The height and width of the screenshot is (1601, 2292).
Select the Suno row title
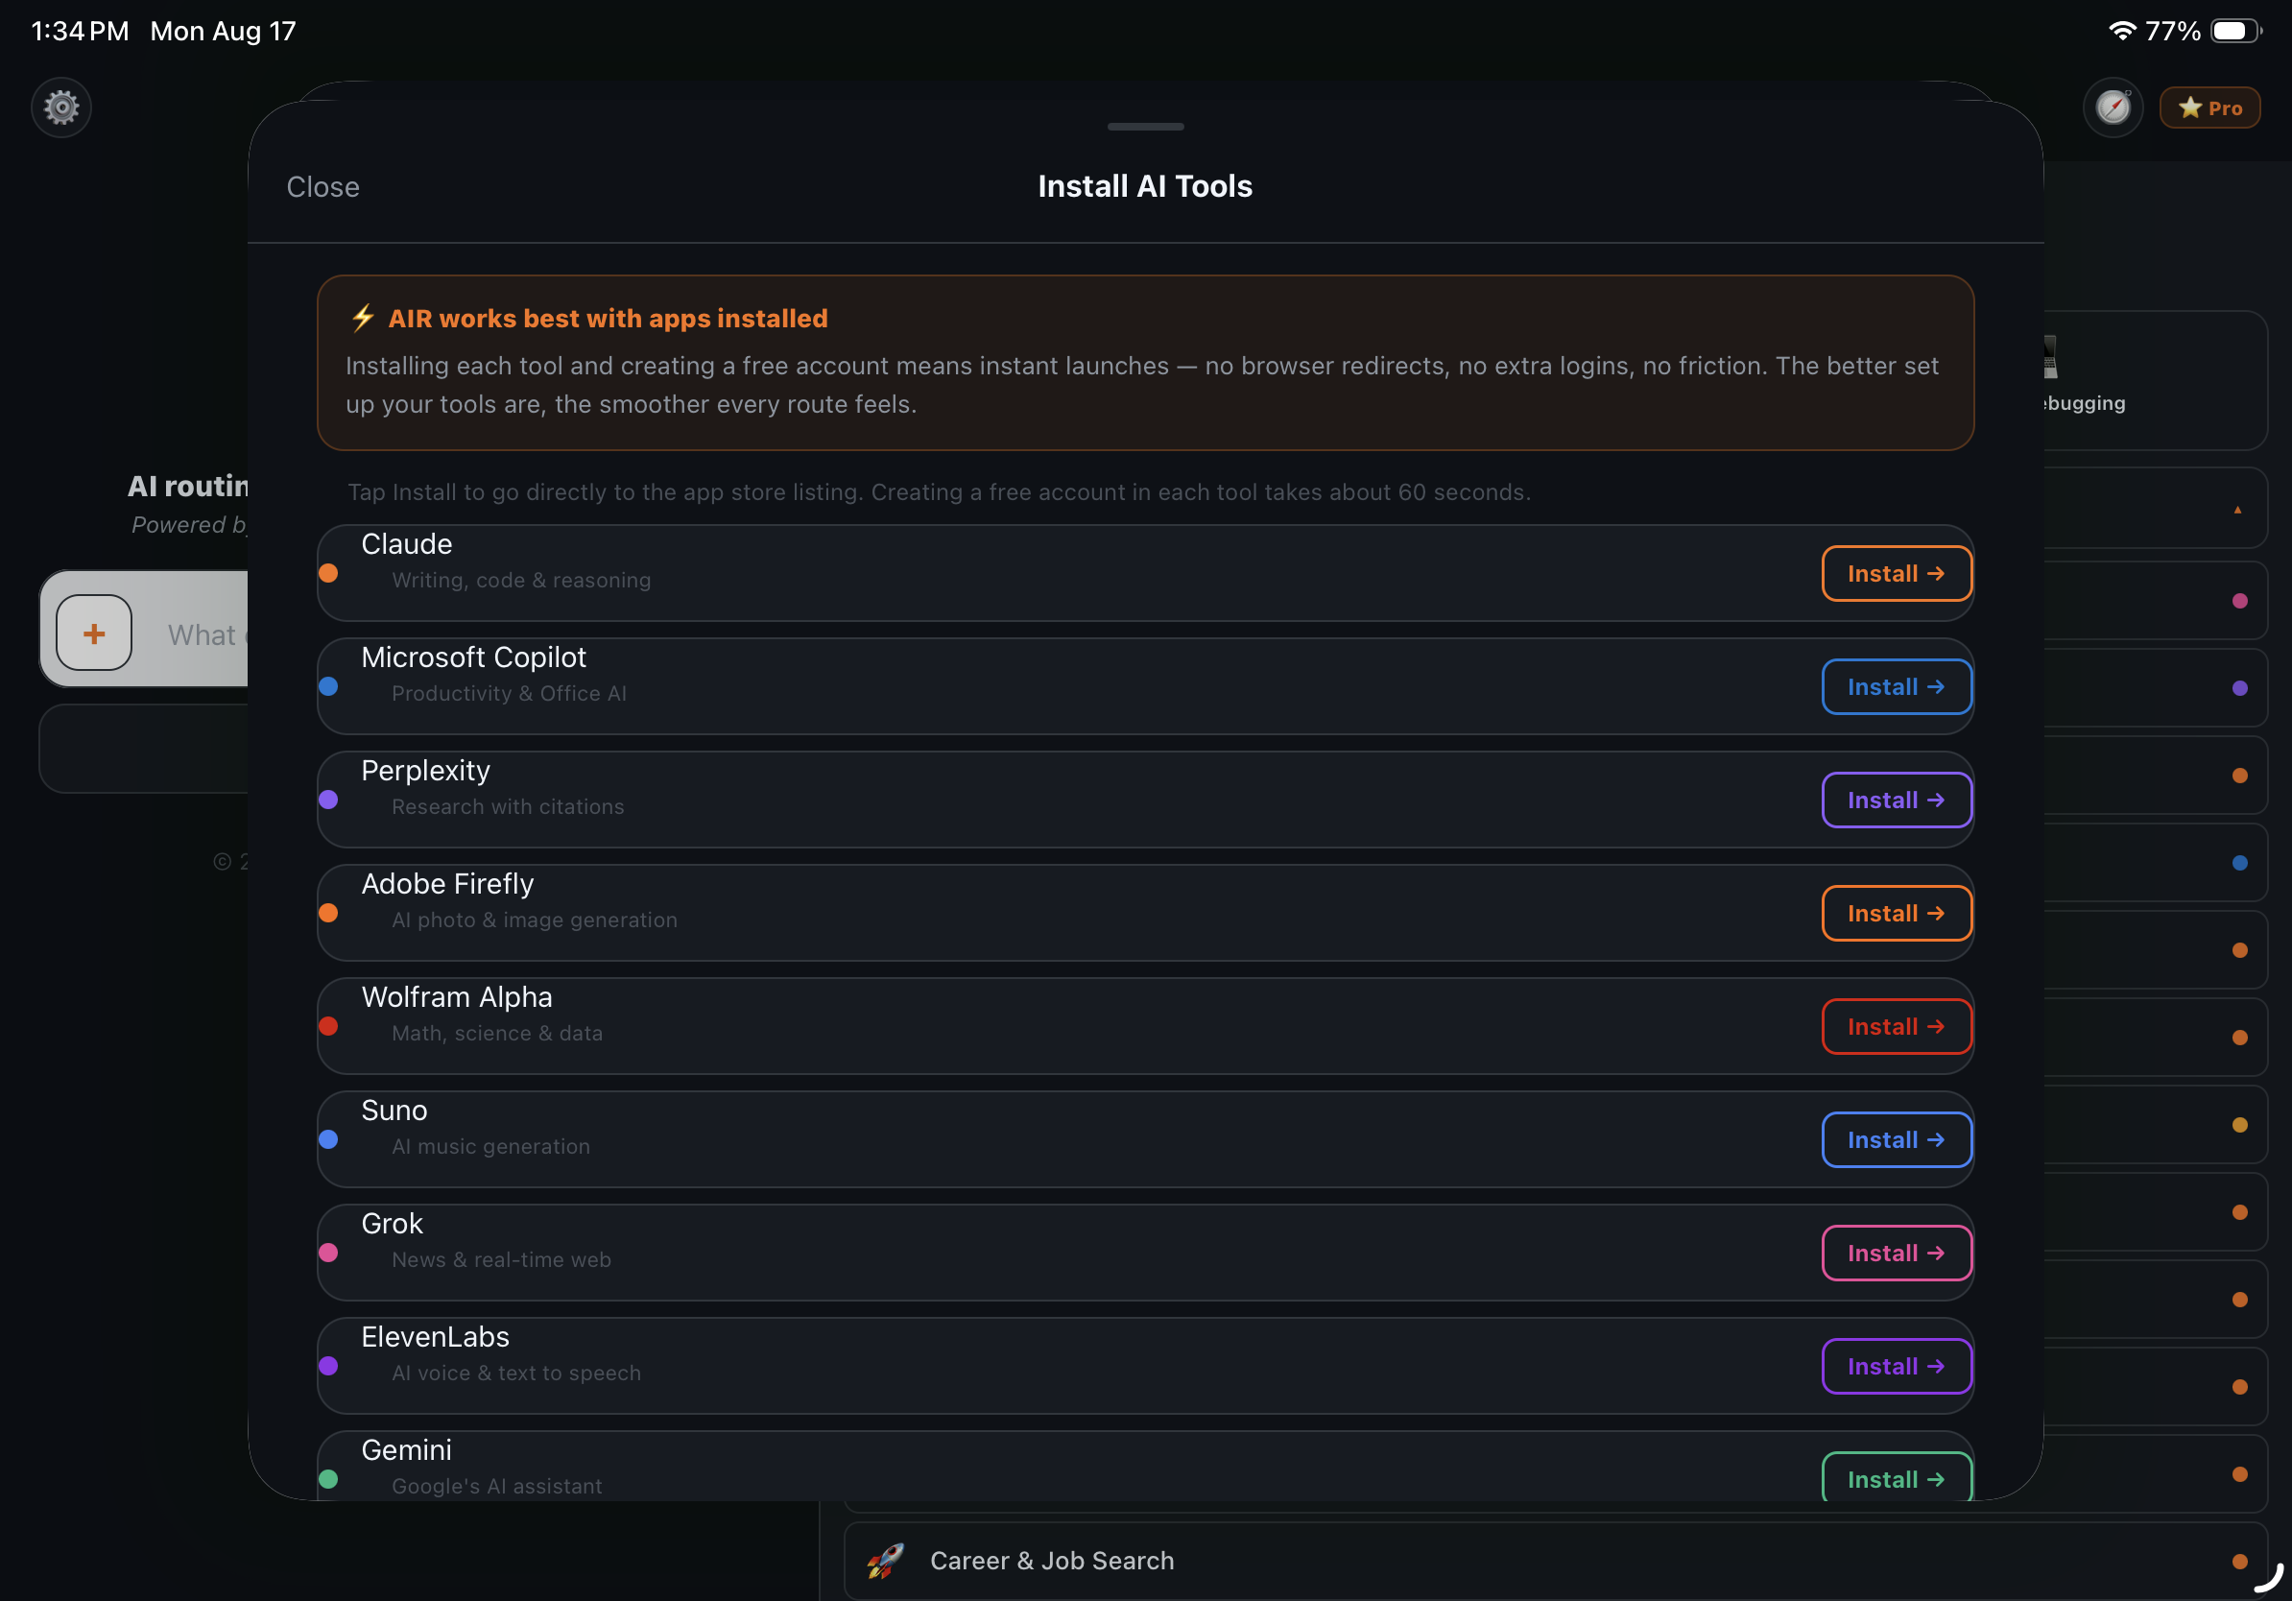tap(394, 1111)
